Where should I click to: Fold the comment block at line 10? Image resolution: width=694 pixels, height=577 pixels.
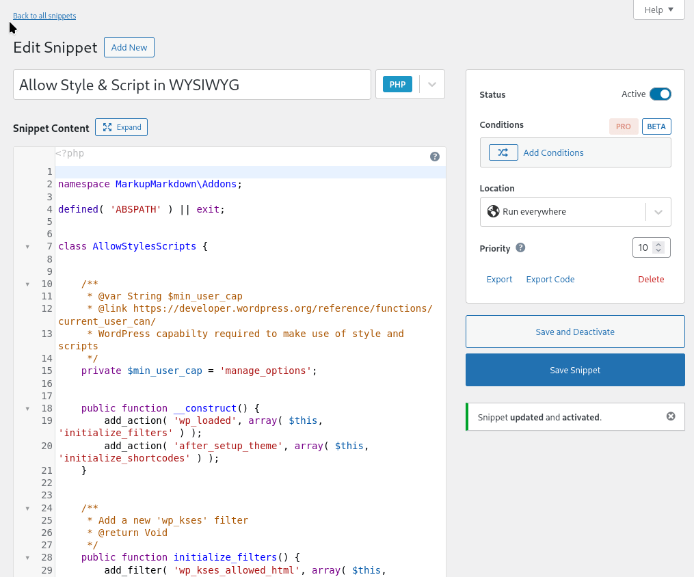(27, 284)
